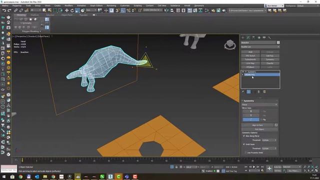Screen dimensions: 320x180
Task: Open the Motion tab in command panel
Action: pyautogui.click(x=259, y=37)
